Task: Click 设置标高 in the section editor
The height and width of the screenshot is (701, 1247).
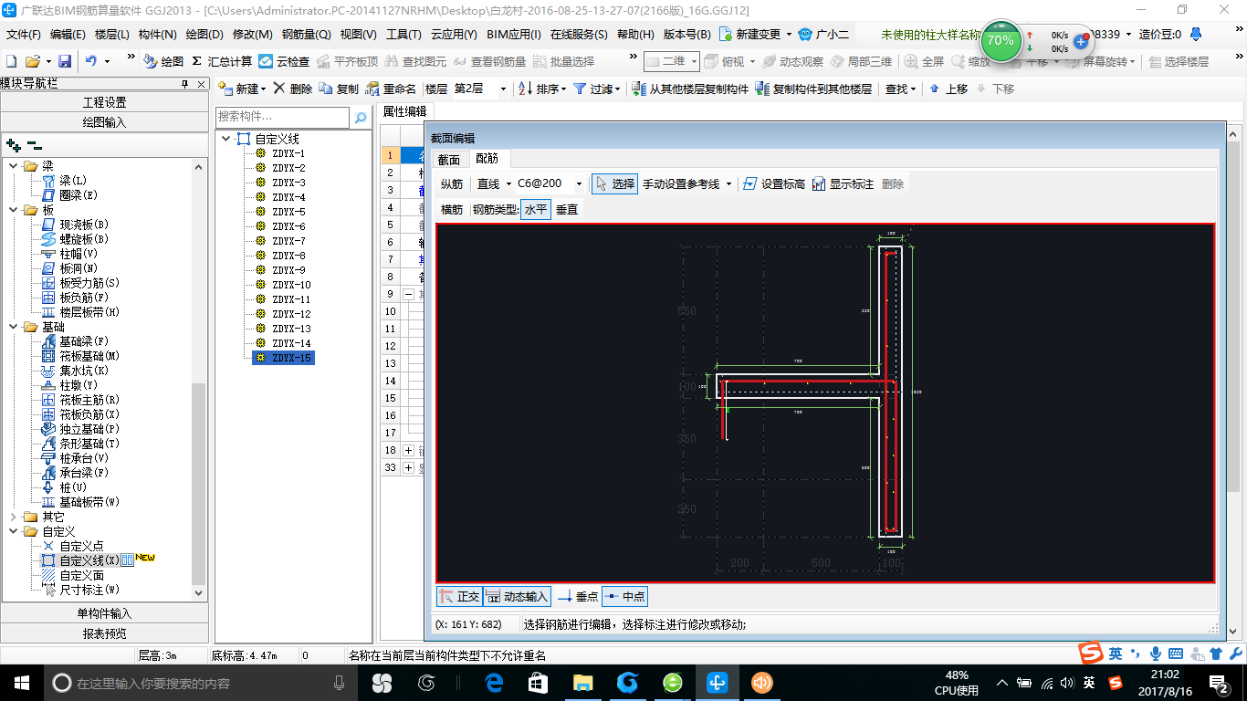Action: point(774,183)
